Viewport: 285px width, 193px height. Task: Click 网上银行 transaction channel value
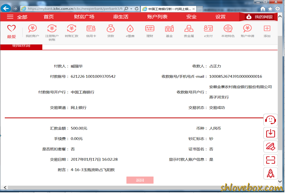pos(79,107)
